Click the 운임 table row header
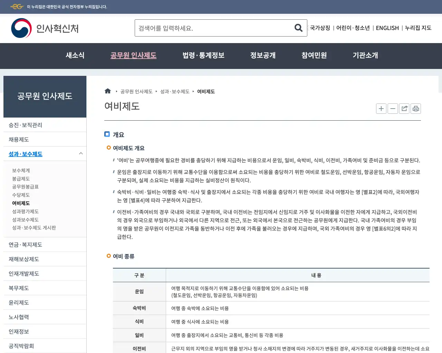This screenshot has width=442, height=353. pos(139,292)
